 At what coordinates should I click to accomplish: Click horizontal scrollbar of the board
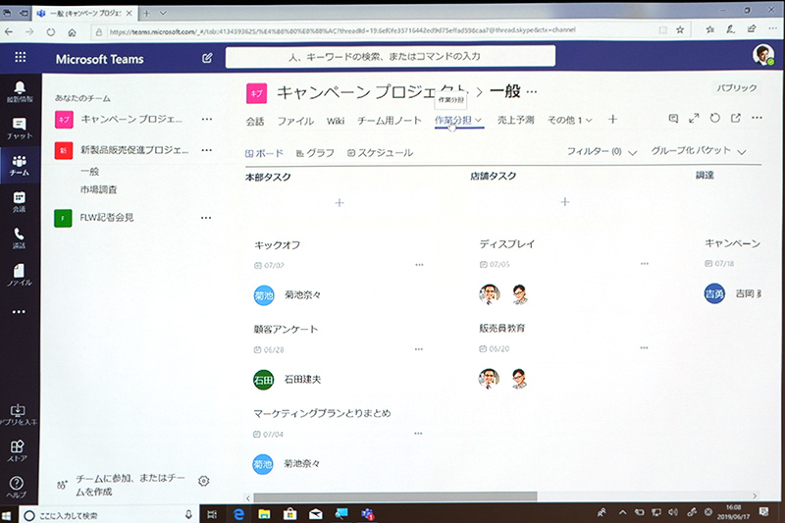pos(395,497)
